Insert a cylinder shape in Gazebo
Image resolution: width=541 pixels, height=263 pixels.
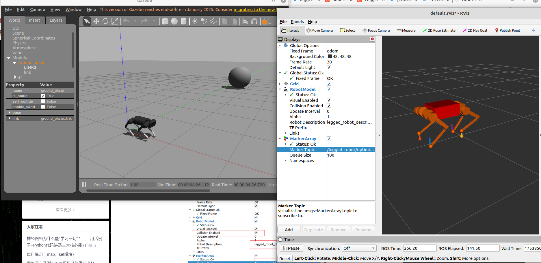click(x=183, y=21)
